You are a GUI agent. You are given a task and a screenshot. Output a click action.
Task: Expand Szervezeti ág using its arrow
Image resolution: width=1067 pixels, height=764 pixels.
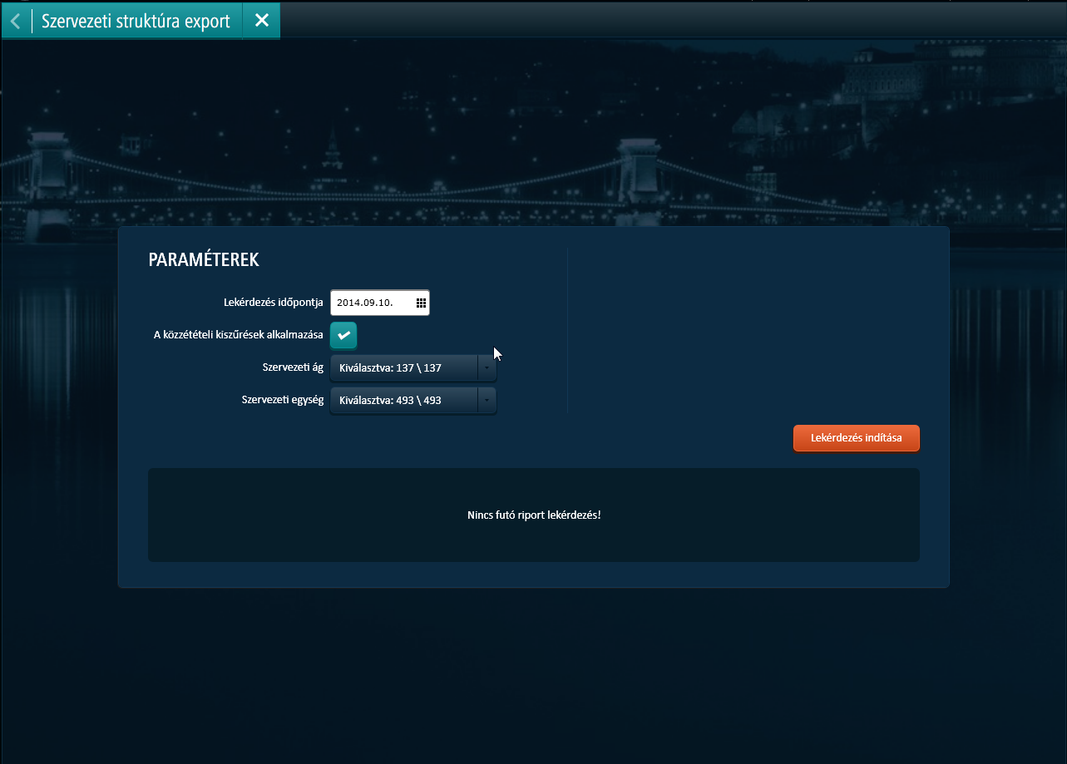tap(487, 367)
